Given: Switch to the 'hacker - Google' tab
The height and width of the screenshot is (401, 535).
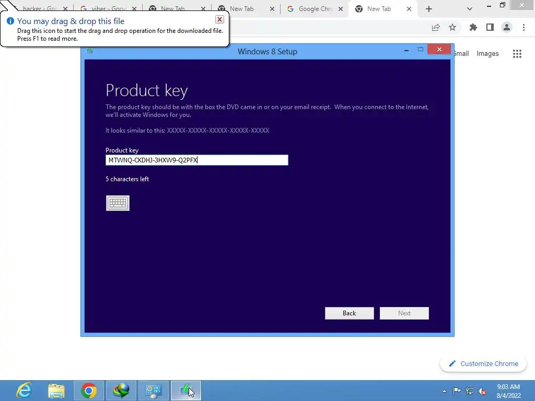Looking at the screenshot, I should click(39, 9).
